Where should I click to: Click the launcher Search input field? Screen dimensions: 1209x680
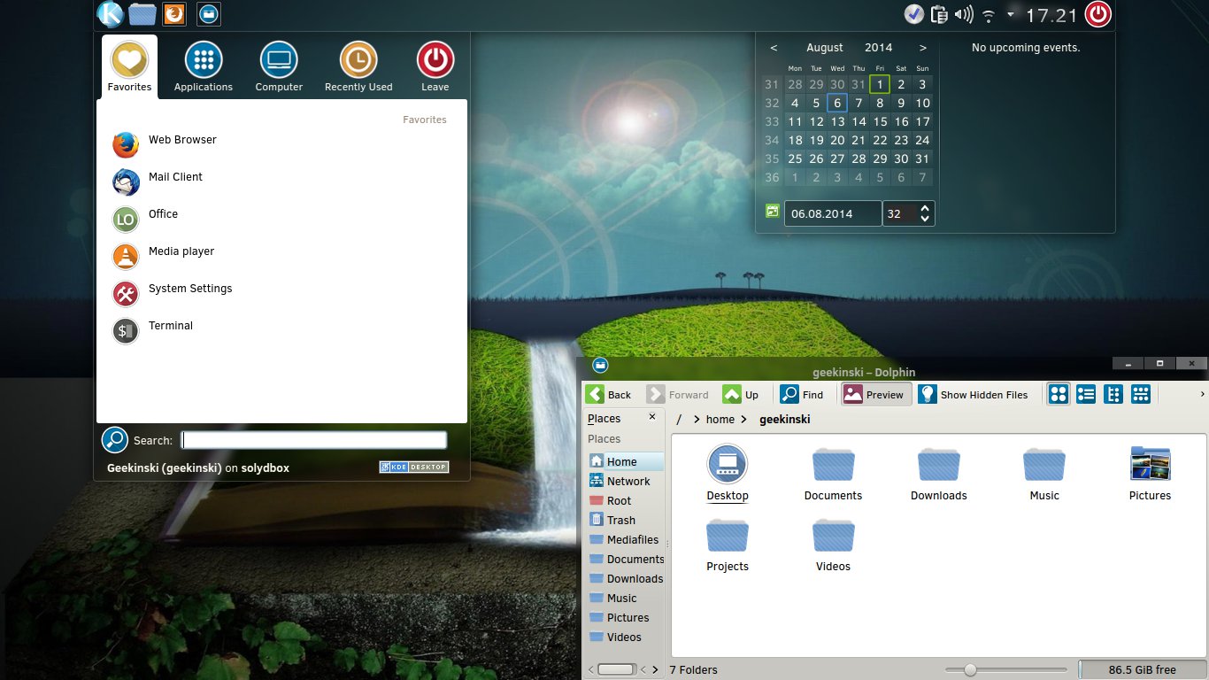pyautogui.click(x=314, y=440)
